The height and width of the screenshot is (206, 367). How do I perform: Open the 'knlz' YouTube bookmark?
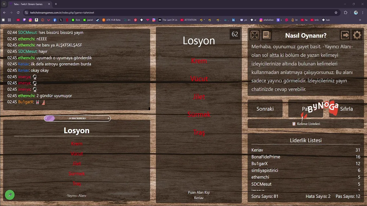tap(315, 20)
